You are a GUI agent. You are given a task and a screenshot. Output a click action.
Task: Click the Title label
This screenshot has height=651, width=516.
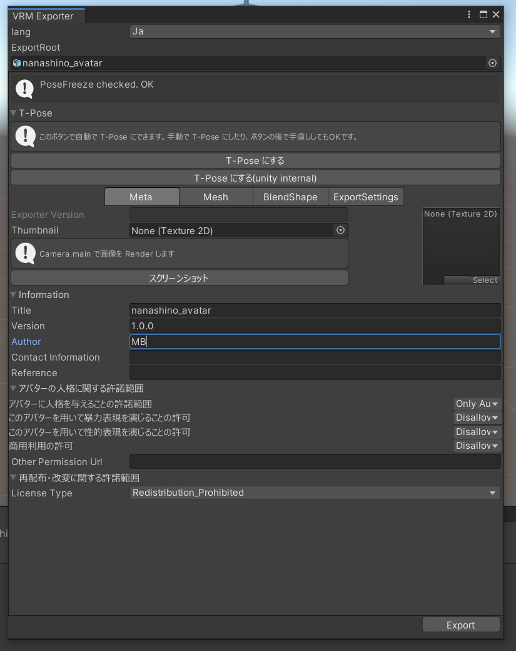tap(21, 310)
